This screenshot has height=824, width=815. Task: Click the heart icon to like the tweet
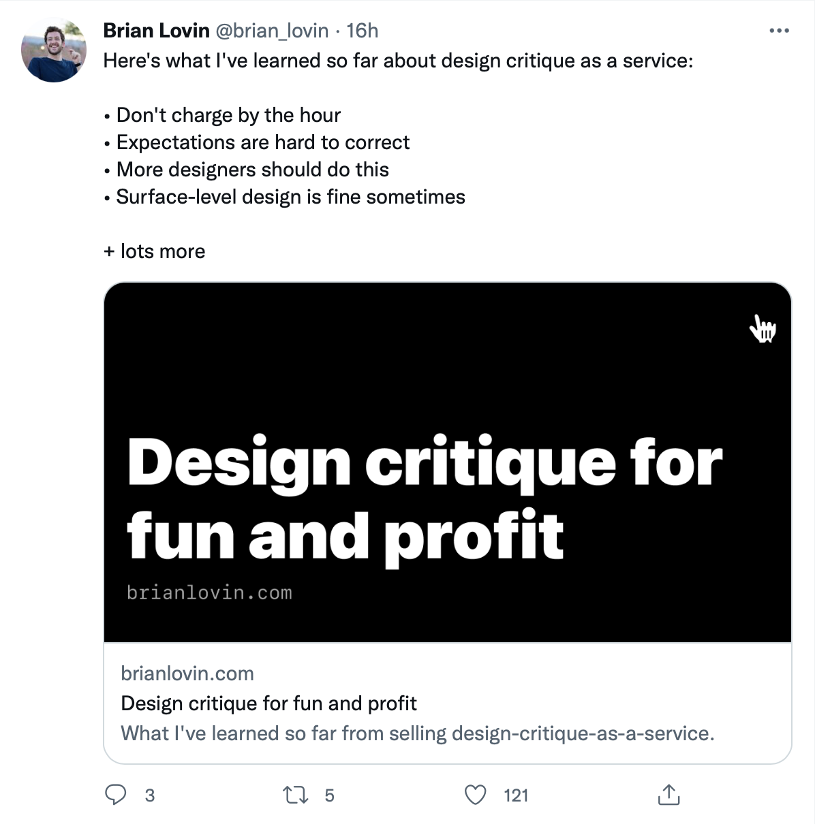pos(476,795)
